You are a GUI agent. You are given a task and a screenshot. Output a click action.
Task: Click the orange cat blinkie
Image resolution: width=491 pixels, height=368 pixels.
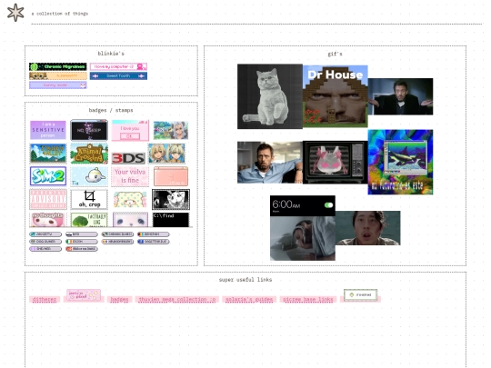coord(58,75)
